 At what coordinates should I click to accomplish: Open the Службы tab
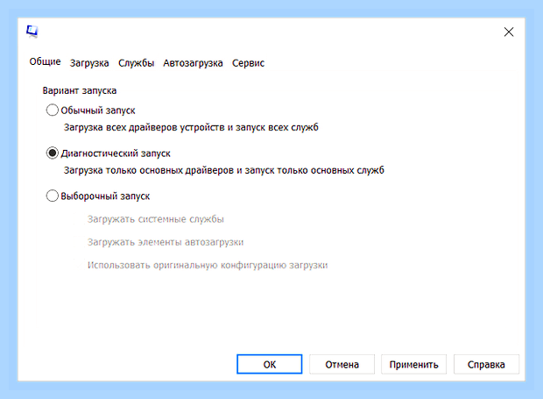click(136, 63)
